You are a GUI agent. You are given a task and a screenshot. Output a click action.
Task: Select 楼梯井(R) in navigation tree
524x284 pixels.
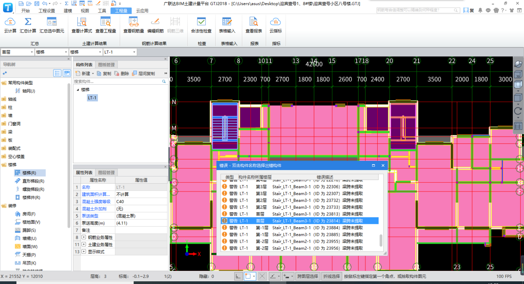tap(28, 197)
